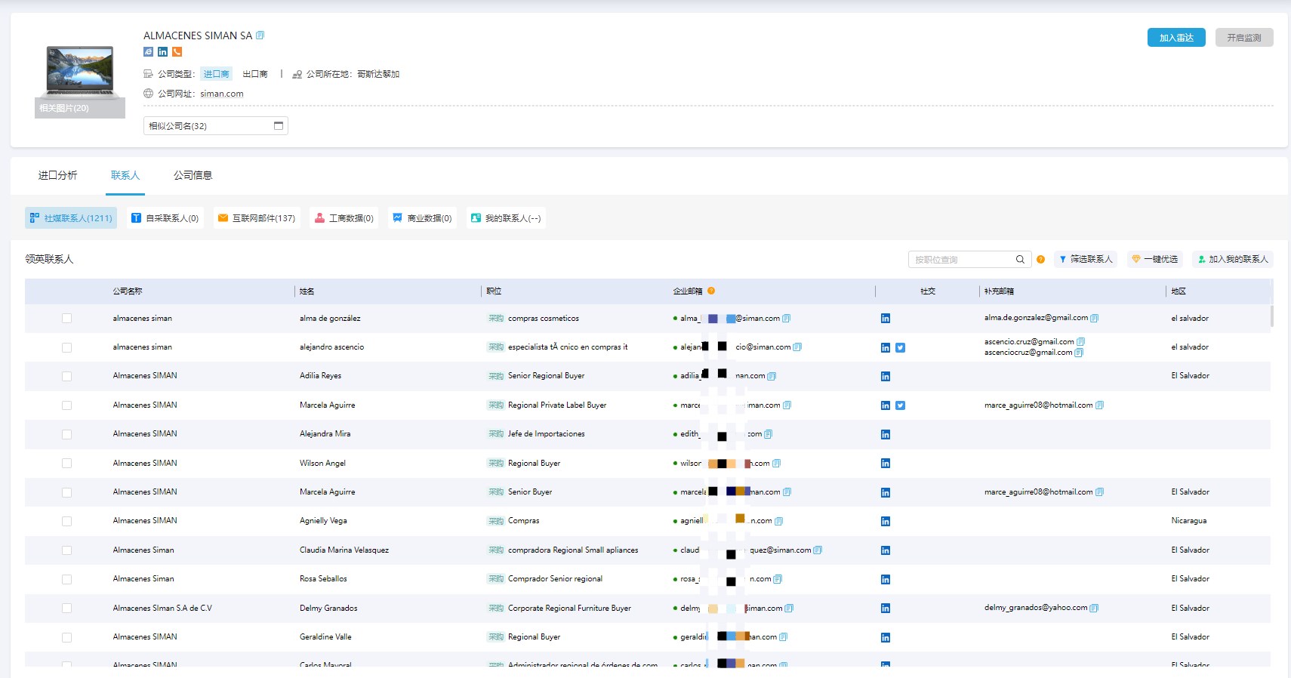
Task: Tick checkbox for alejandro ascencio row
Action: click(x=66, y=348)
